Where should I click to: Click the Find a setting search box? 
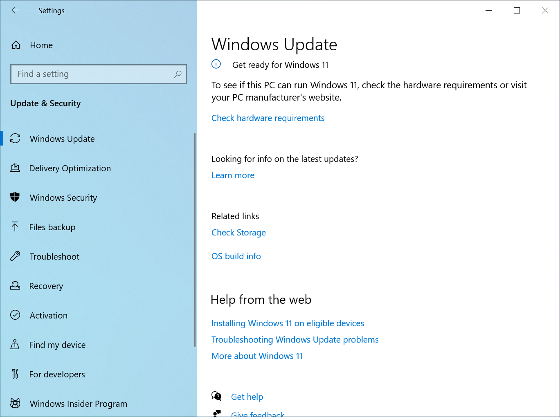point(99,74)
